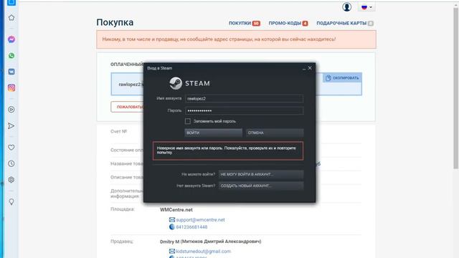Click the mail icon beside support@wmcentre.net
This screenshot has width=459, height=258.
[172, 220]
